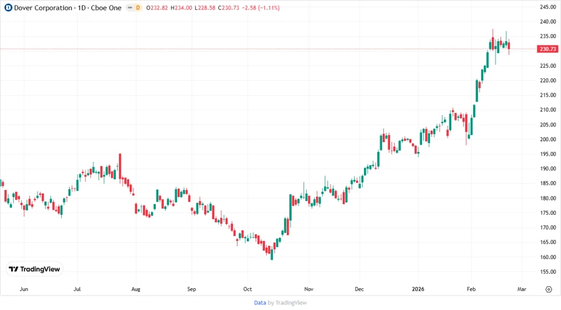The height and width of the screenshot is (310, 561).
Task: Click the Aug label on time axis
Action: 136,289
